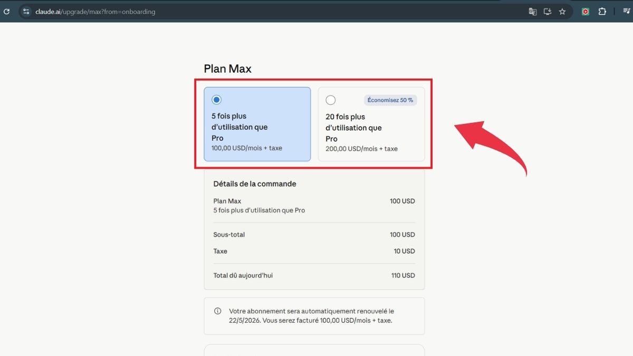Bookmark this page with the star icon
The width and height of the screenshot is (633, 356).
coord(562,12)
